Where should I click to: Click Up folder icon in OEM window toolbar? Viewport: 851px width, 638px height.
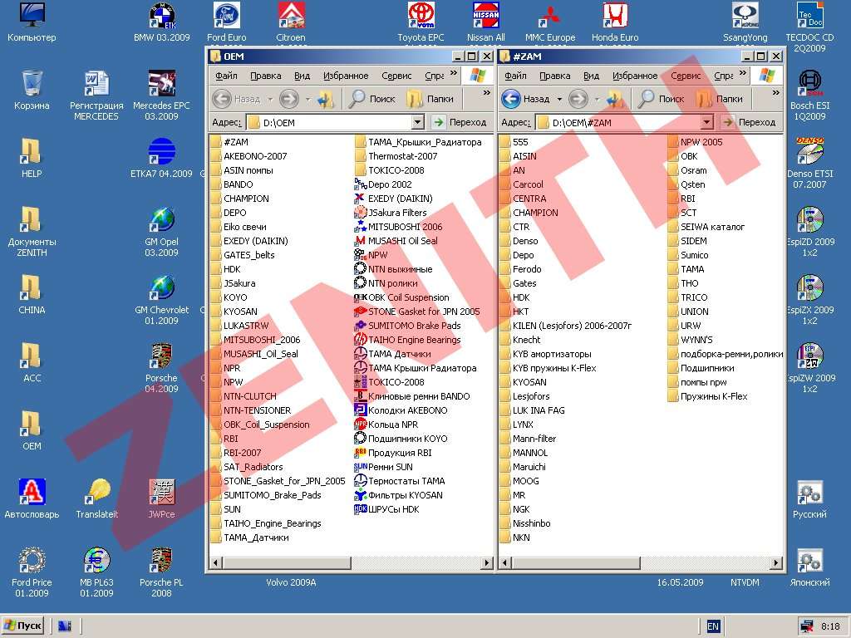(x=326, y=99)
